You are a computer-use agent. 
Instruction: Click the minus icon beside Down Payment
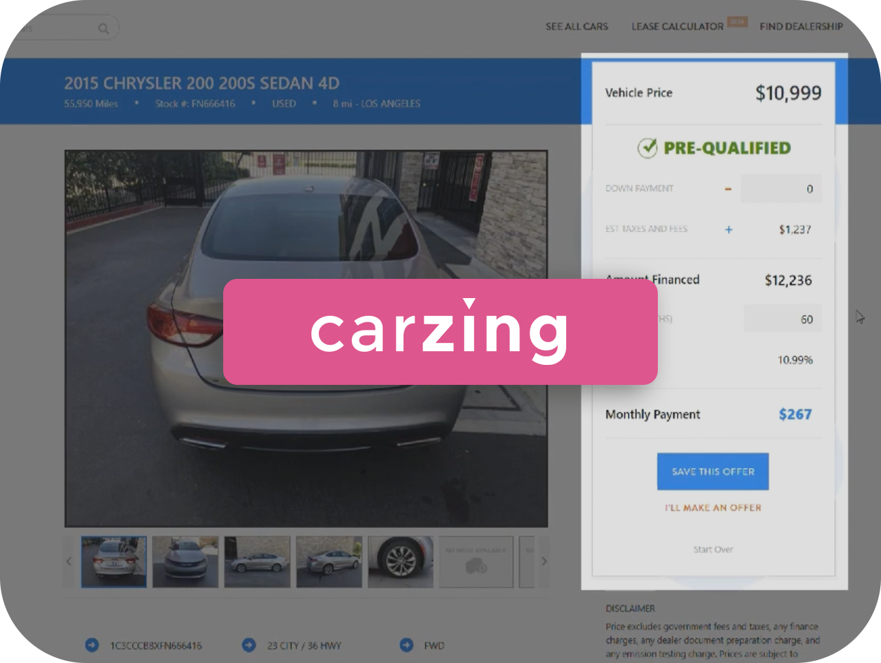728,189
